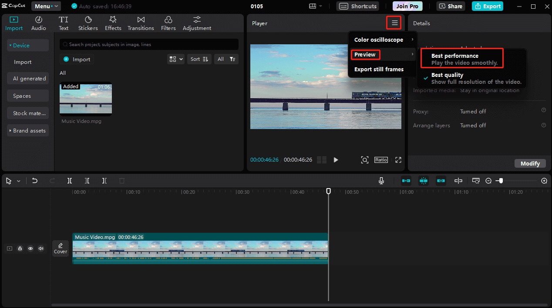Click the Export button
The width and height of the screenshot is (552, 308).
pyautogui.click(x=487, y=6)
